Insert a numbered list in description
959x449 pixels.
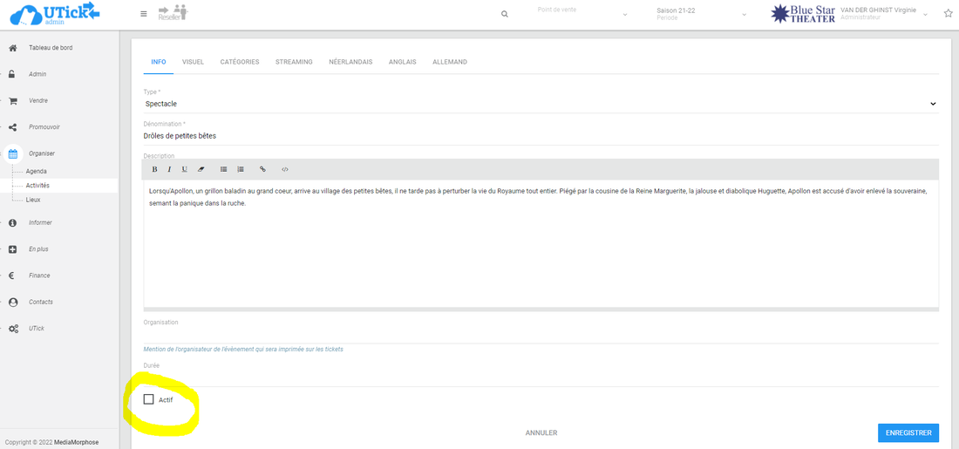tap(241, 169)
